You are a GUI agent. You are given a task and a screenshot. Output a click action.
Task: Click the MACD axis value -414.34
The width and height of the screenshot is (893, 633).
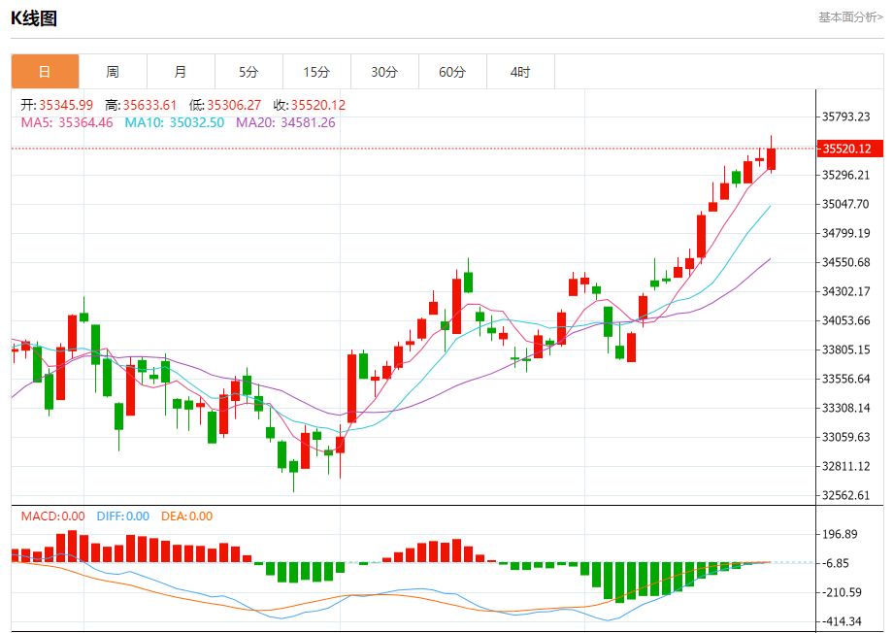tap(842, 621)
